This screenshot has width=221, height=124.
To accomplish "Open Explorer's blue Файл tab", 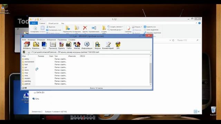I will 34,23.
